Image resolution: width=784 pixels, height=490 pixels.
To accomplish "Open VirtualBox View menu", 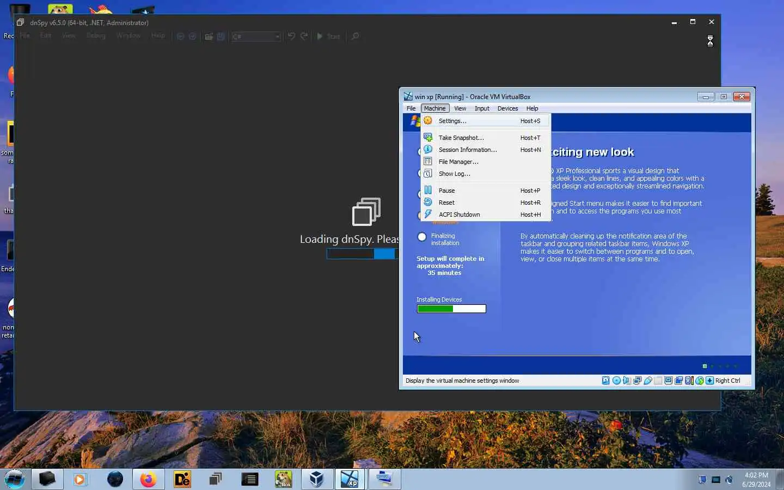I will coord(460,108).
